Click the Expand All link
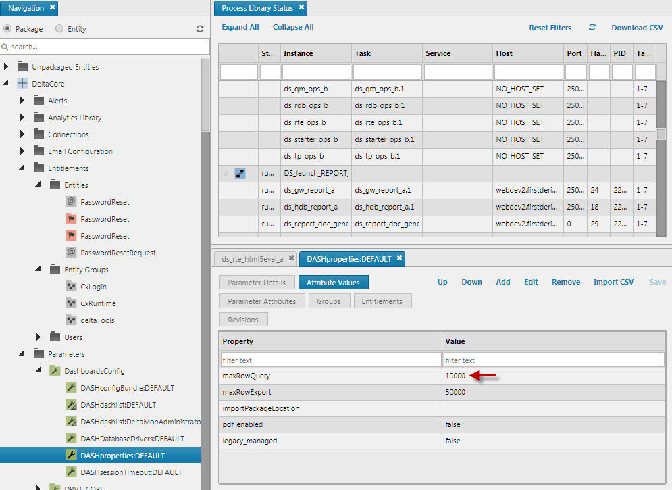 coord(240,27)
